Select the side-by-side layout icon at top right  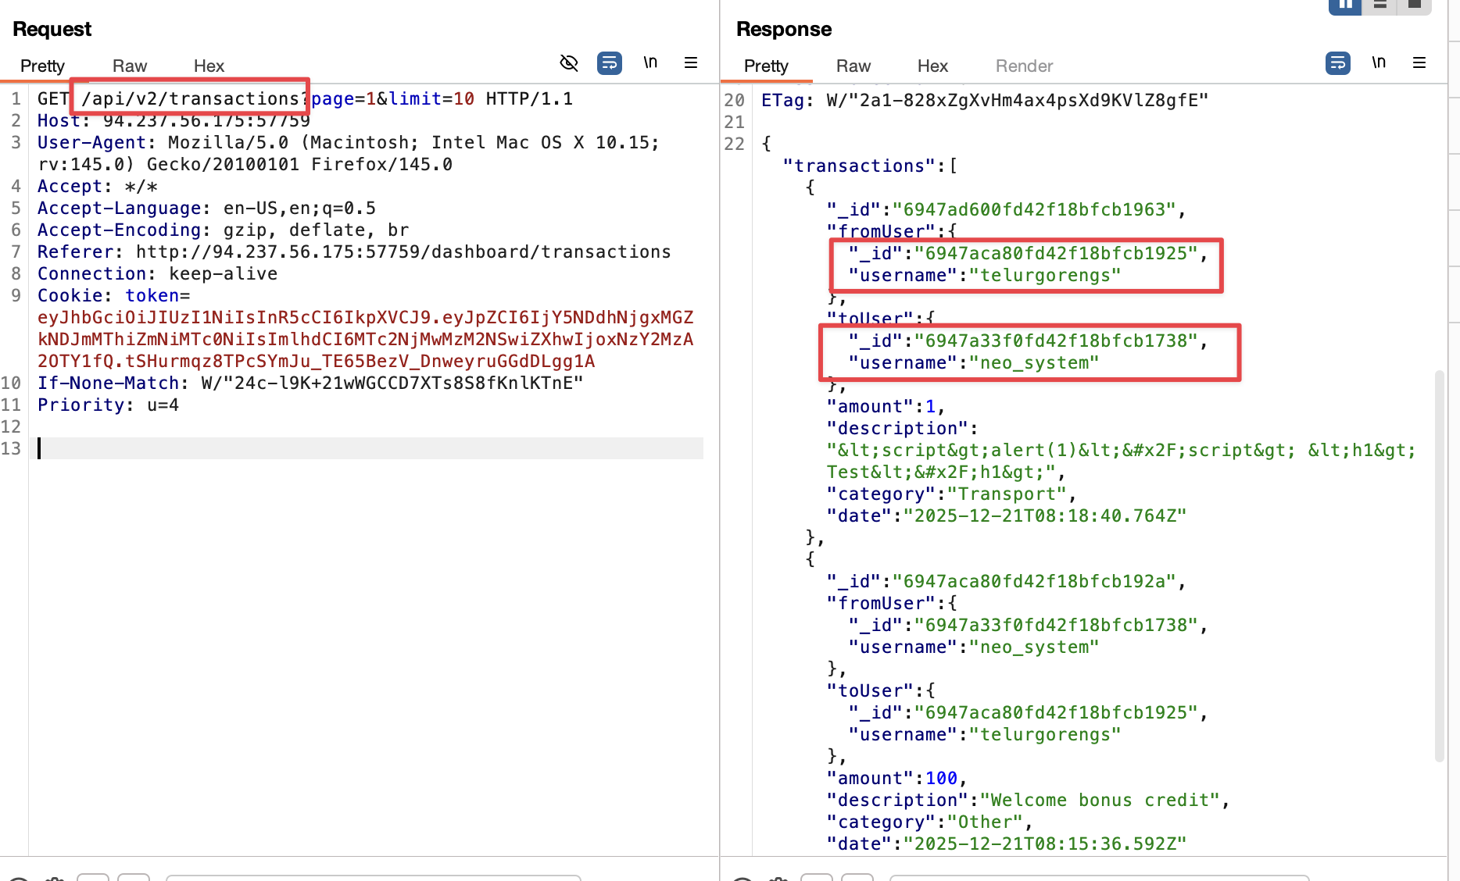(1344, 5)
